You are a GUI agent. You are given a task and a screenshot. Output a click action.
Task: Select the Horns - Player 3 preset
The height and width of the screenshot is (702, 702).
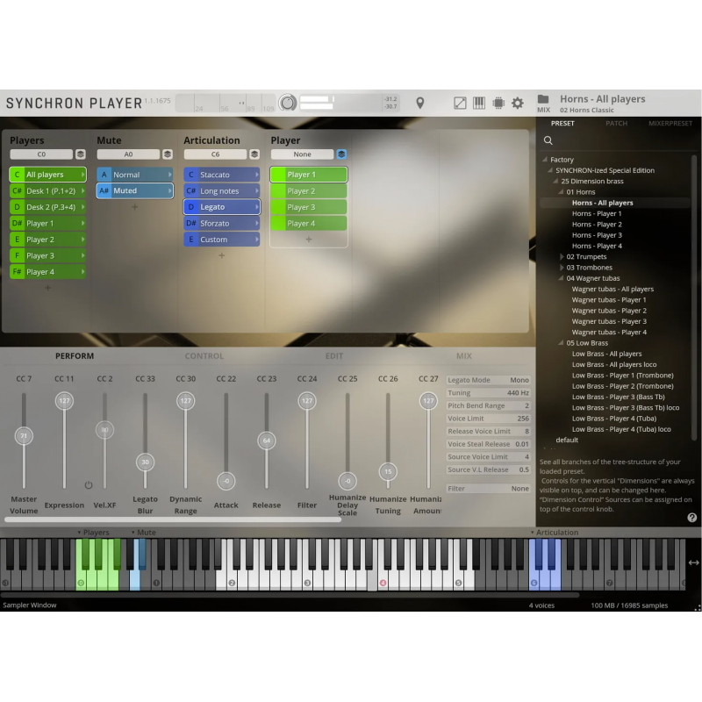(x=597, y=234)
